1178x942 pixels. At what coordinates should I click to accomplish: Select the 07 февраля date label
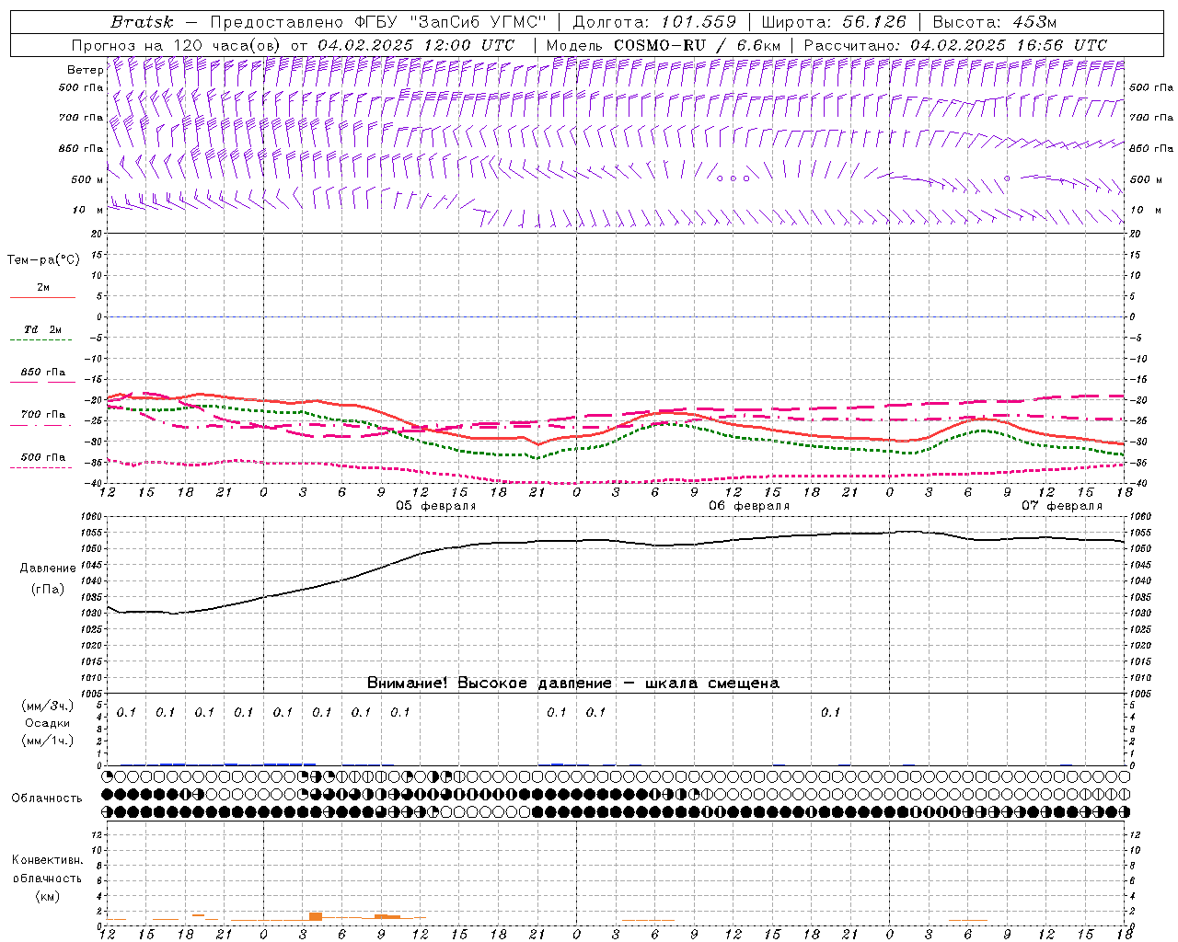click(1061, 506)
